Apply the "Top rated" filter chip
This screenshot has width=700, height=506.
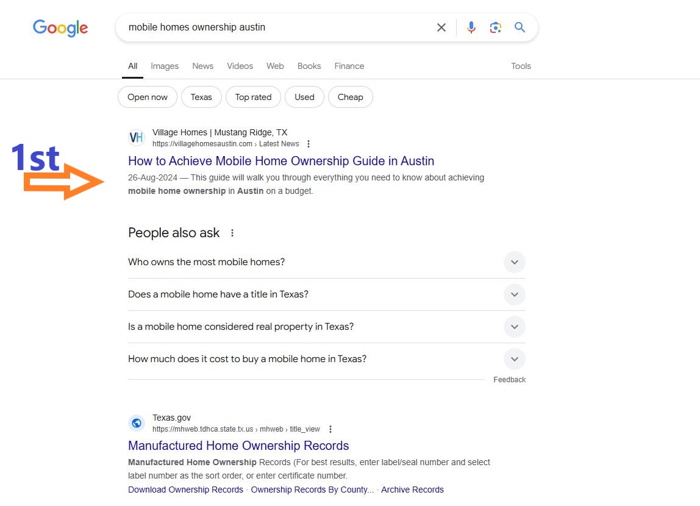[x=253, y=98]
